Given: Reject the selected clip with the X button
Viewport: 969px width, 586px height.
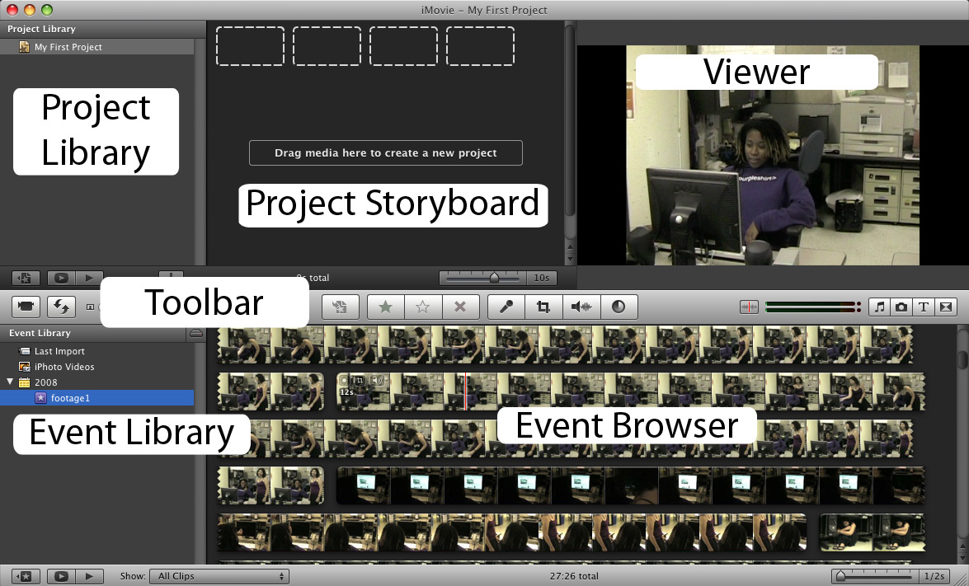Looking at the screenshot, I should [x=461, y=307].
